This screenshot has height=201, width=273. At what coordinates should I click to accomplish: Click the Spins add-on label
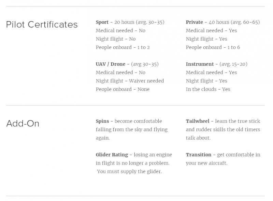(102, 121)
